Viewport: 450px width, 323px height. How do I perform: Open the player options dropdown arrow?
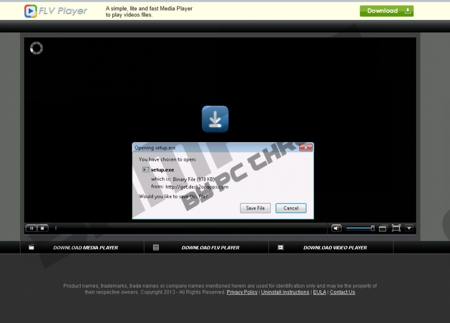(409, 228)
